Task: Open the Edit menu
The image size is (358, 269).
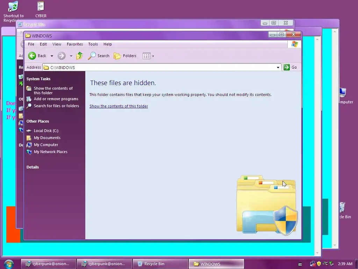Action: [43, 44]
